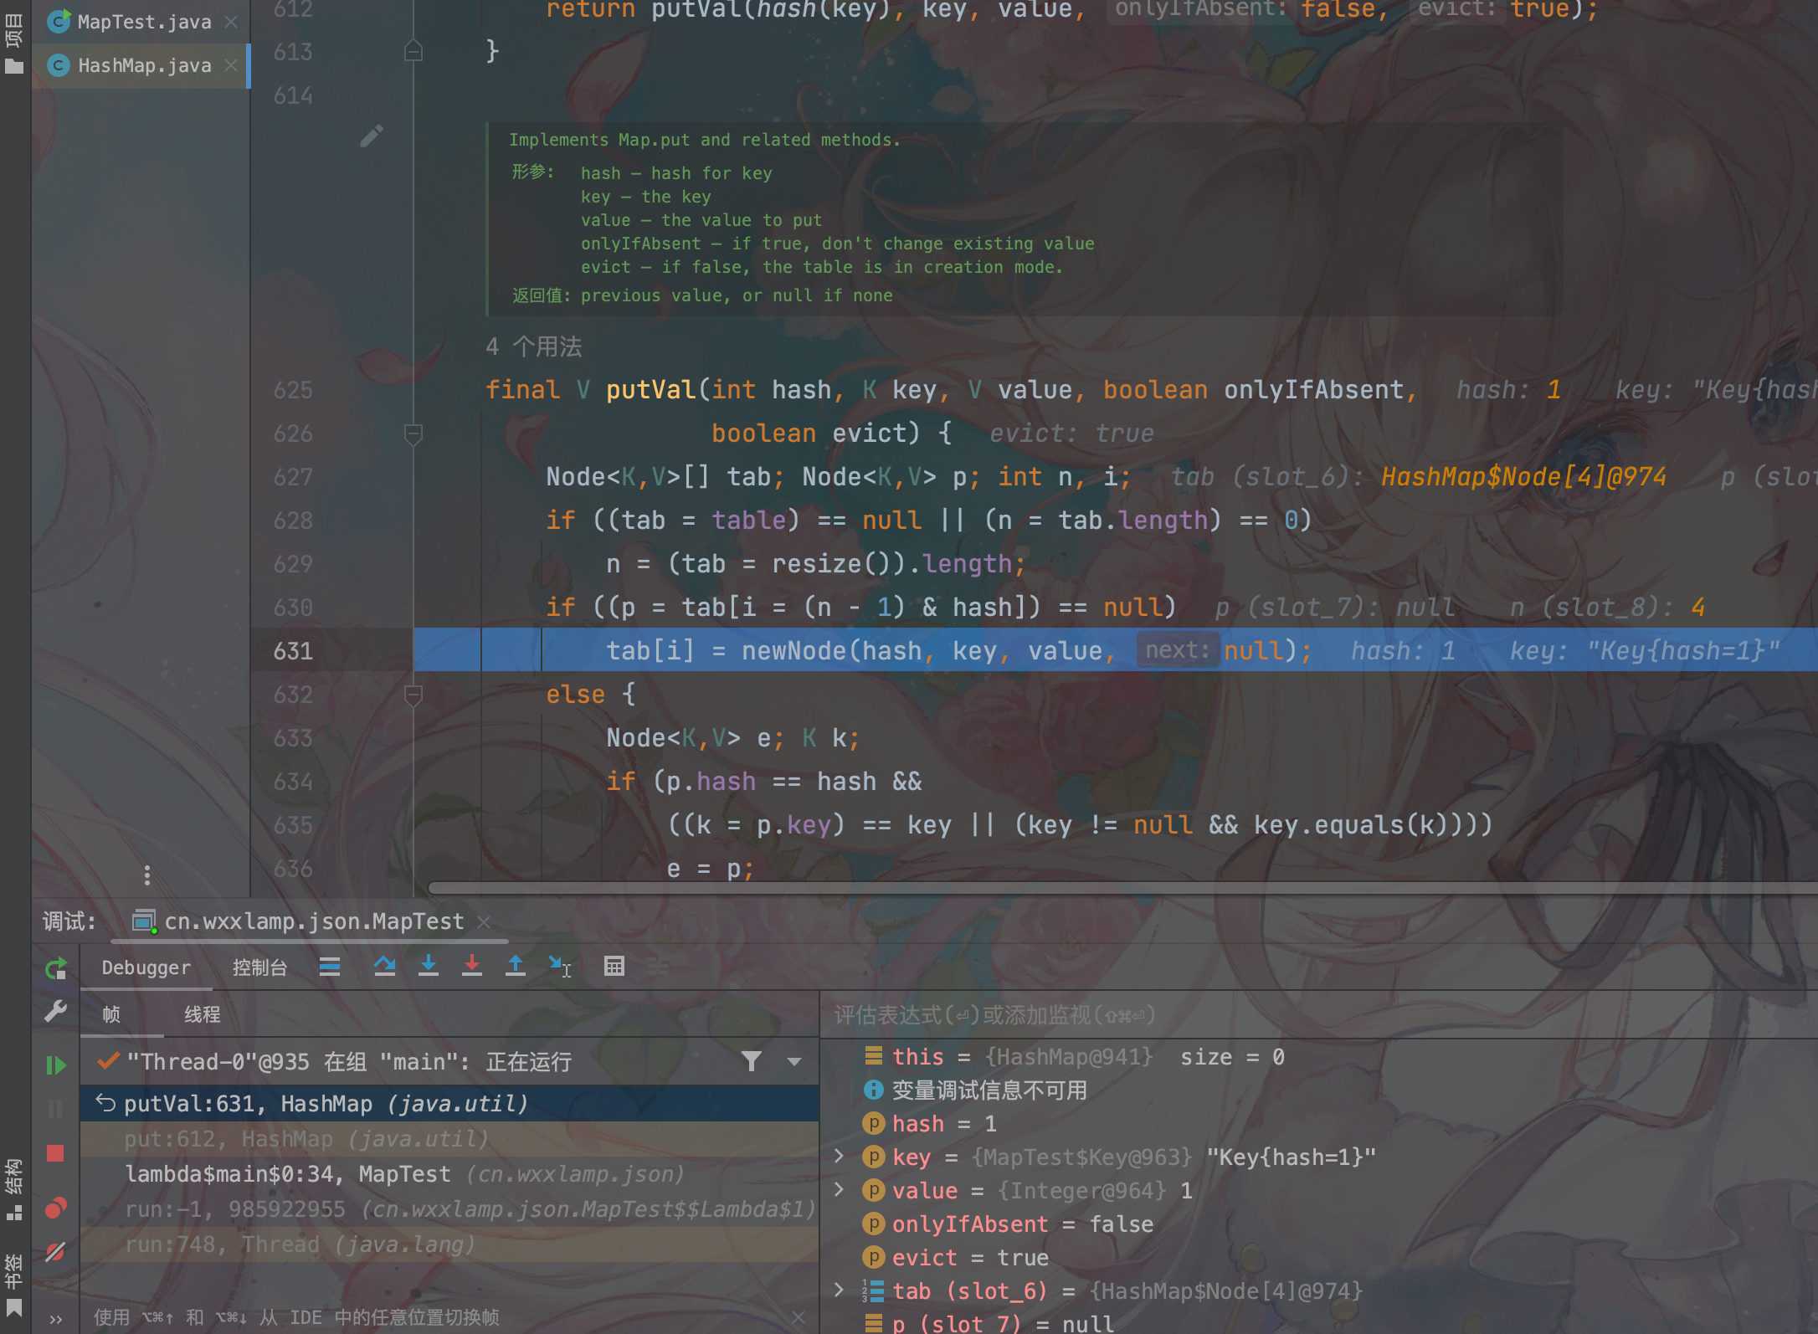
Task: Switch to the MapTest.java editor tab
Action: tap(144, 22)
